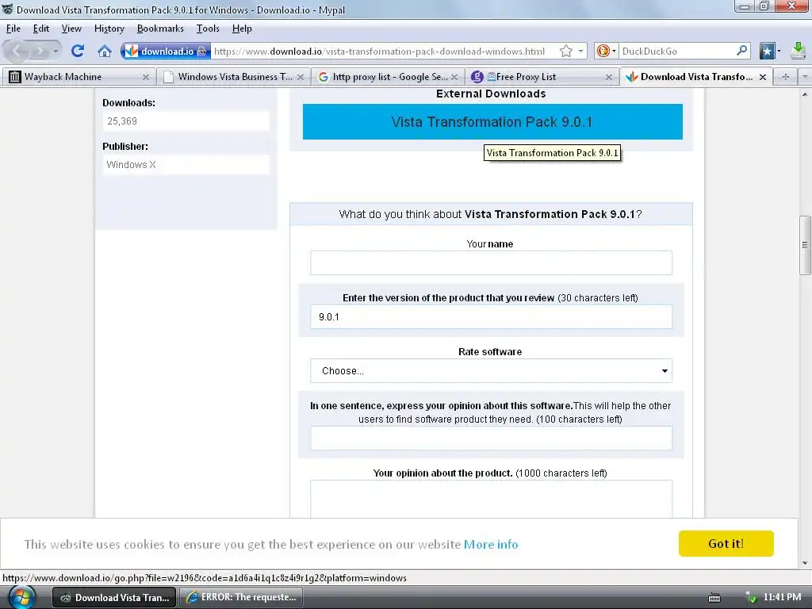Open the URL bar history dropdown
The image size is (812, 609).
[580, 51]
